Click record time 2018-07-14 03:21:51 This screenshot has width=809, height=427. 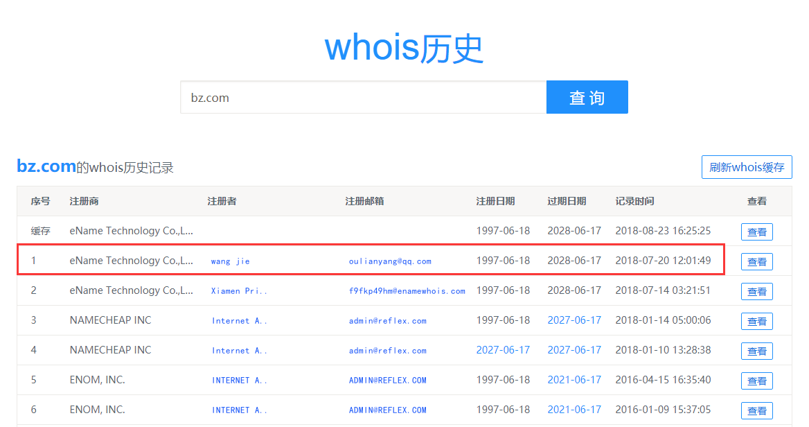pyautogui.click(x=663, y=290)
